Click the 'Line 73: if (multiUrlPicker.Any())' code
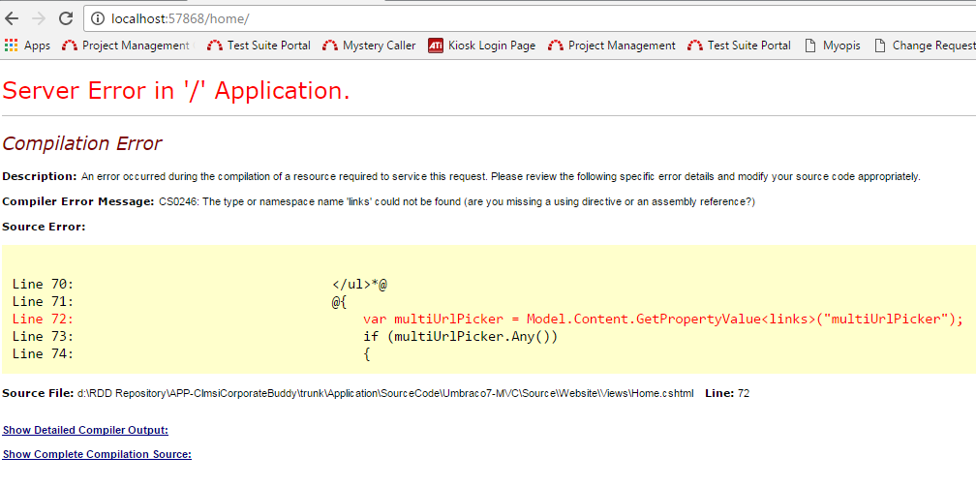Screen dimensions: 976x487 pyautogui.click(x=285, y=337)
